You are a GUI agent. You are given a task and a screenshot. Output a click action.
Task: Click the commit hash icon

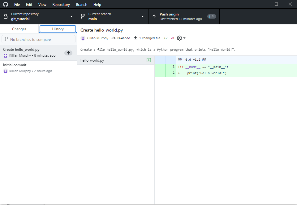[114, 38]
